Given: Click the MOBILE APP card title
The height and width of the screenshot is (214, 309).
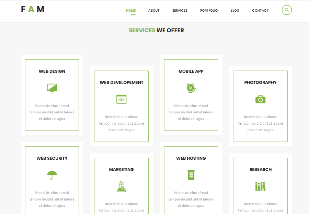Looking at the screenshot, I should click(x=191, y=71).
